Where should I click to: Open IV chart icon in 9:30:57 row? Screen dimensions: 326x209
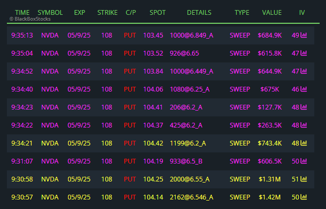pyautogui.click(x=304, y=197)
